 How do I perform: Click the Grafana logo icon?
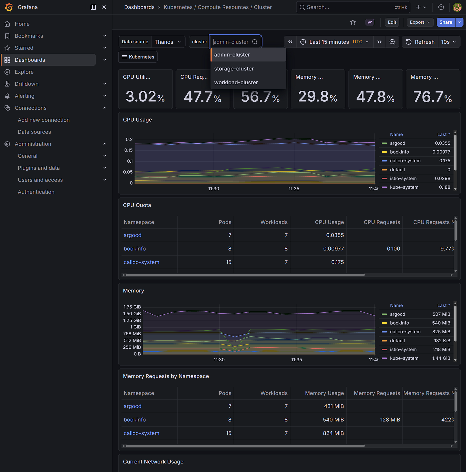pyautogui.click(x=9, y=7)
